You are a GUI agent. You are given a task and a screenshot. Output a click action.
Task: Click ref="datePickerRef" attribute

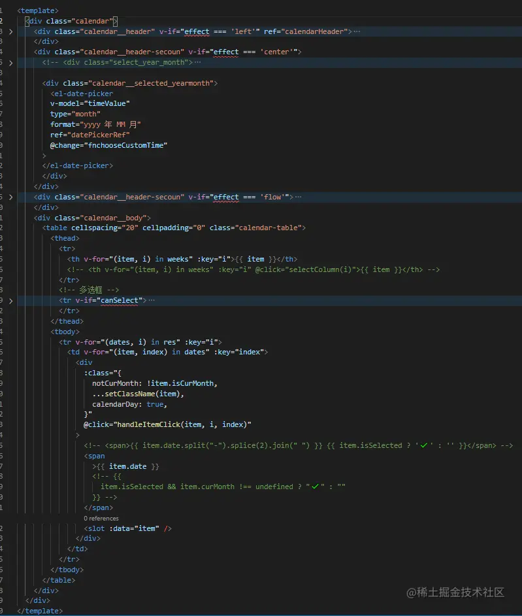[x=90, y=135]
